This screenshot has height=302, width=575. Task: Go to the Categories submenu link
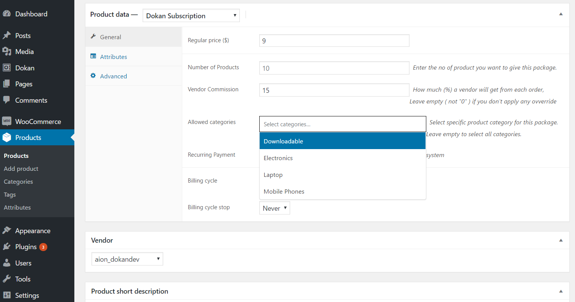pos(18,181)
